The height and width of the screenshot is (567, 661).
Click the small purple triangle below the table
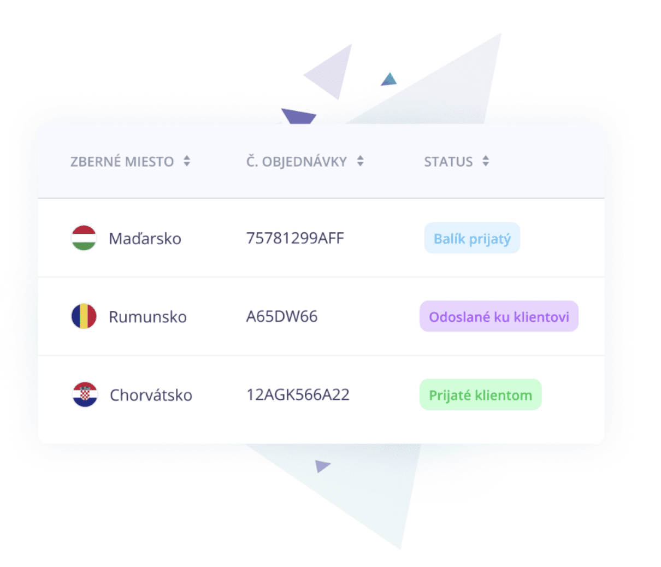coord(322,466)
